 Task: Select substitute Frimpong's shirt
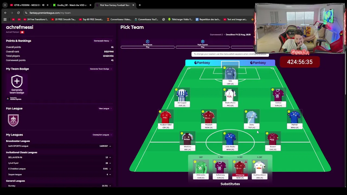[x=240, y=167]
